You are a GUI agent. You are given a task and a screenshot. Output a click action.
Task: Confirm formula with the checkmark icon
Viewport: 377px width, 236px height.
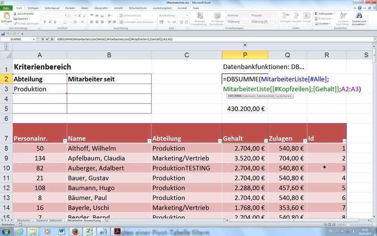47,39
